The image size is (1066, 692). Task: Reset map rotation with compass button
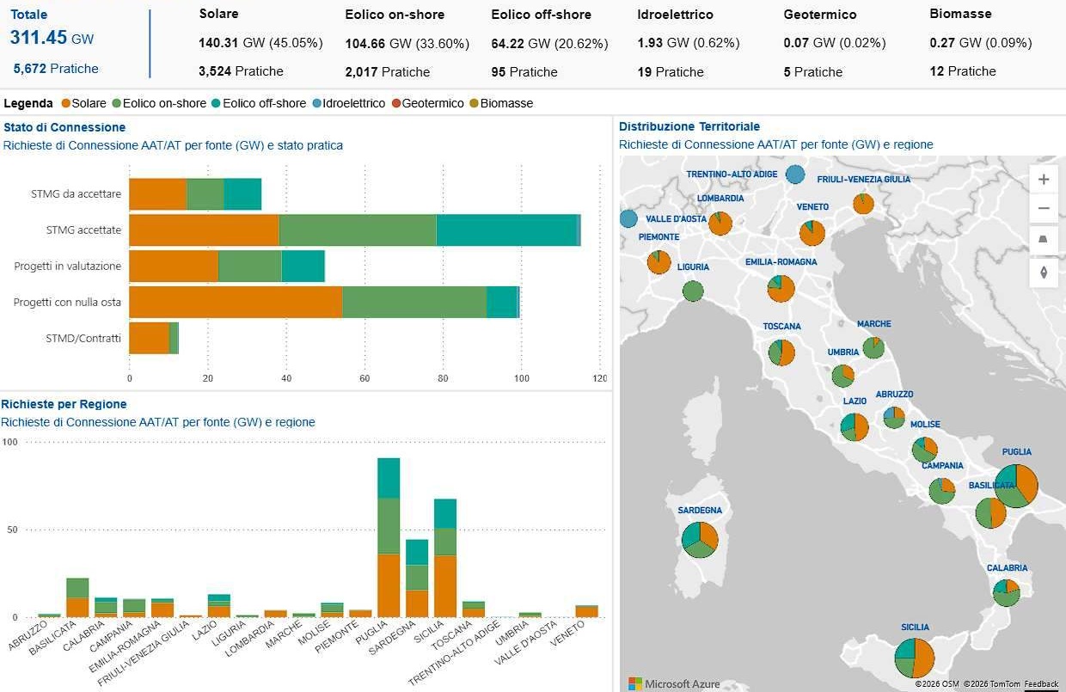1044,273
